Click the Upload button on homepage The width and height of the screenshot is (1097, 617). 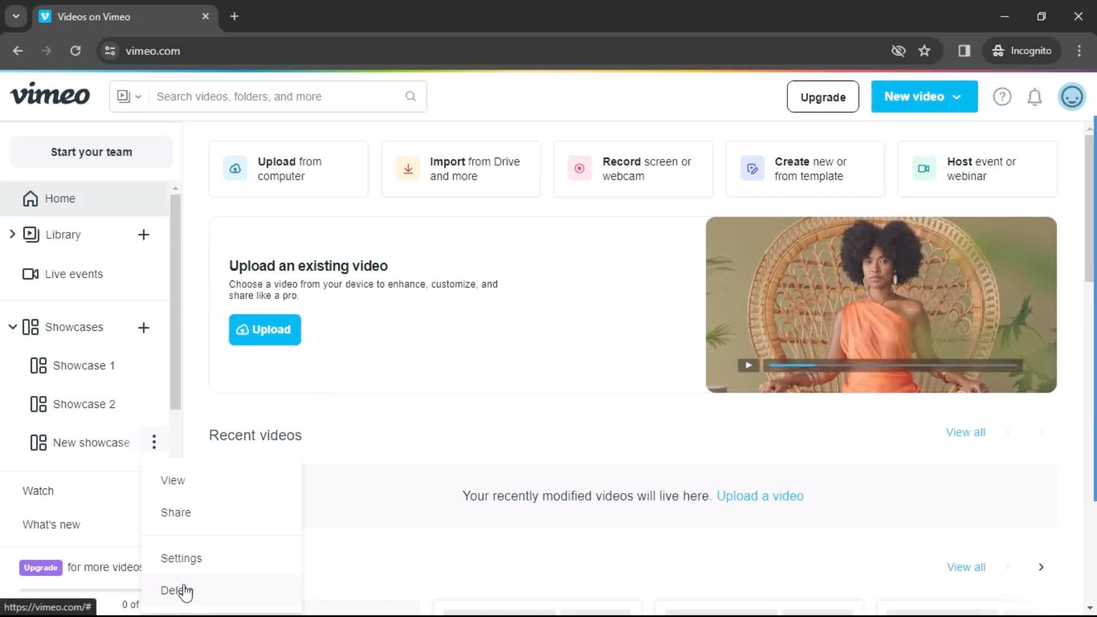click(265, 329)
